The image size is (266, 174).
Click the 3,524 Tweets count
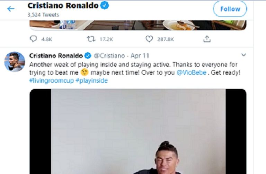coord(43,15)
